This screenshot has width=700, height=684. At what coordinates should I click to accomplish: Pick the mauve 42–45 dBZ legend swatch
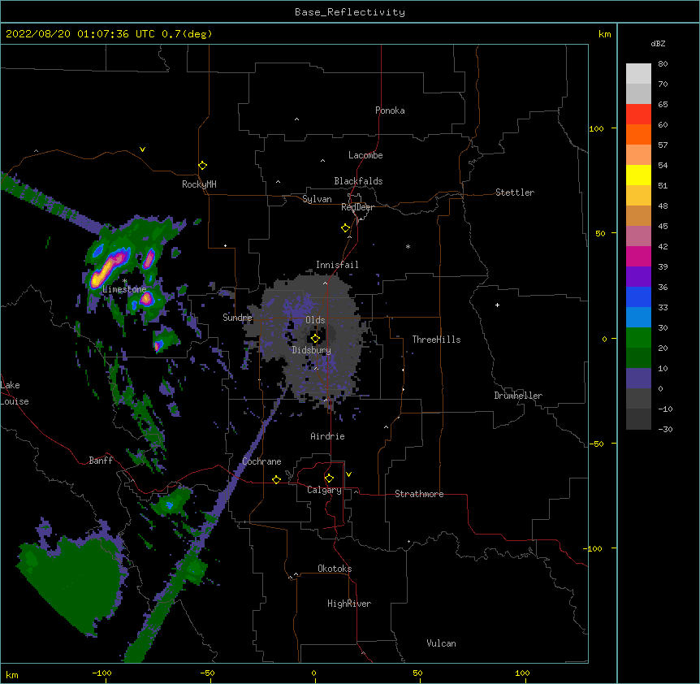point(638,236)
